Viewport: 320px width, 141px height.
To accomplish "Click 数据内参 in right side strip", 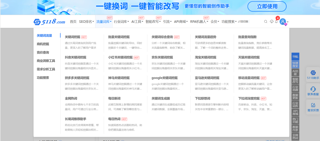I will (295, 128).
